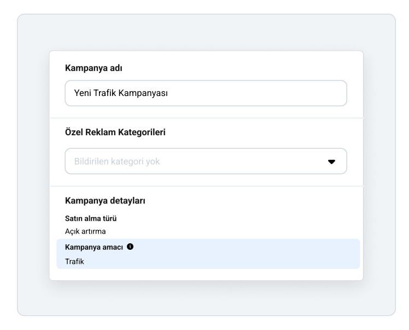409x330 pixels.
Task: Click empty space right of Açık artırma
Action: [221, 231]
